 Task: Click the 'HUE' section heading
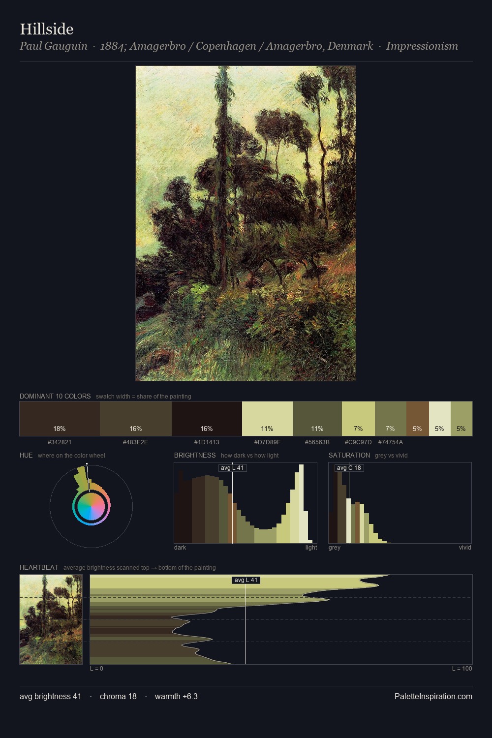click(26, 455)
